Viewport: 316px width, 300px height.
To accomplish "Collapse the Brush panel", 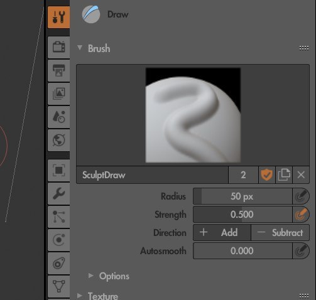I will 80,48.
